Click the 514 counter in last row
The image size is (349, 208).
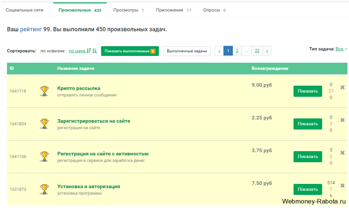point(331,183)
